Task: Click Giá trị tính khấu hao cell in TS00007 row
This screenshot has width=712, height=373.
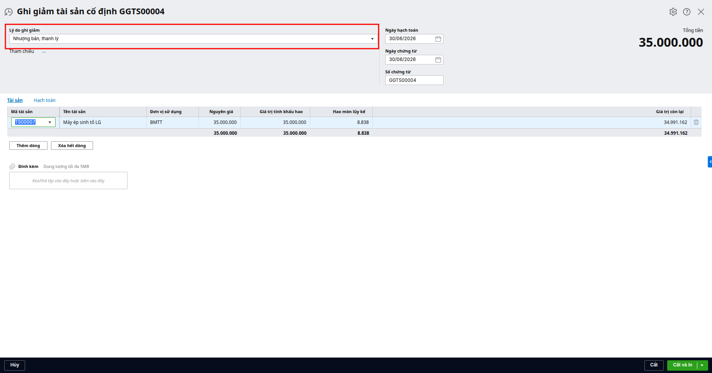Action: click(x=275, y=122)
